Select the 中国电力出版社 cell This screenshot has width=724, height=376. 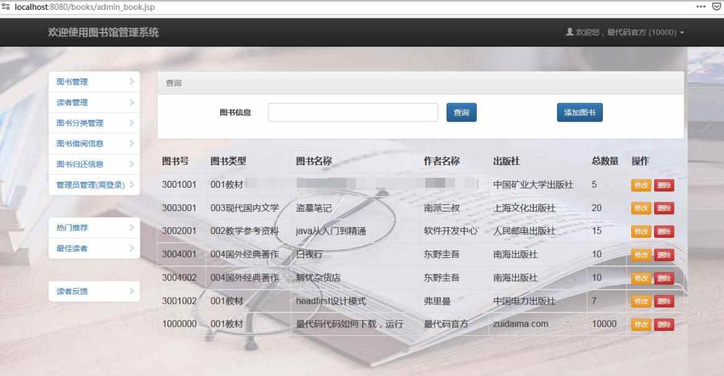(x=524, y=301)
